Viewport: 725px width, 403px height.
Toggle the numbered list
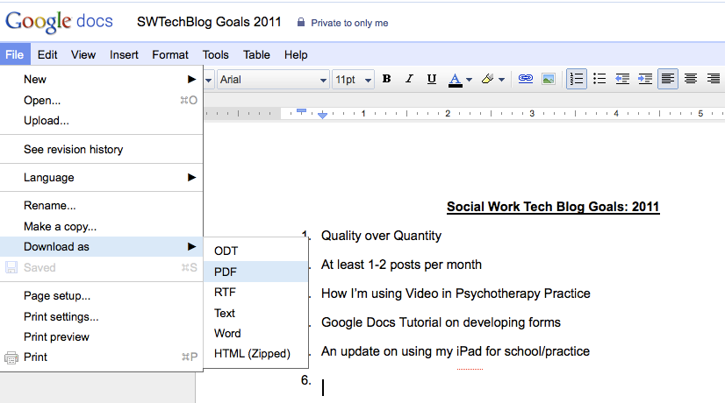(x=577, y=79)
